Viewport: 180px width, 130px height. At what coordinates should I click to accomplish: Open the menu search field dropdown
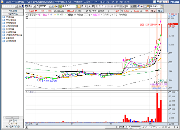(16, 6)
